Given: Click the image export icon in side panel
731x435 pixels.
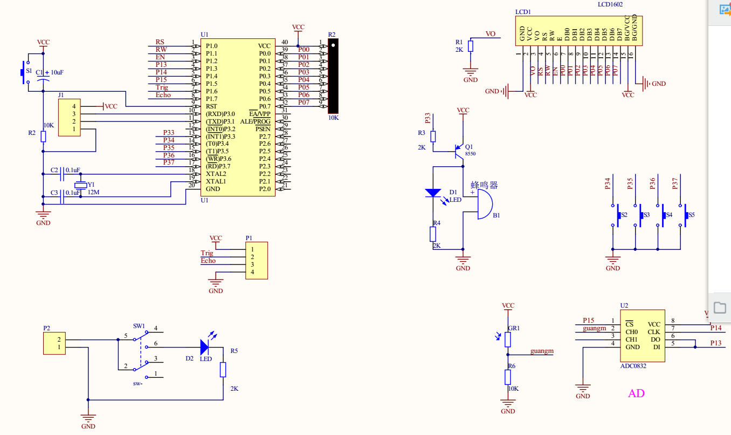Looking at the screenshot, I should (726, 9).
